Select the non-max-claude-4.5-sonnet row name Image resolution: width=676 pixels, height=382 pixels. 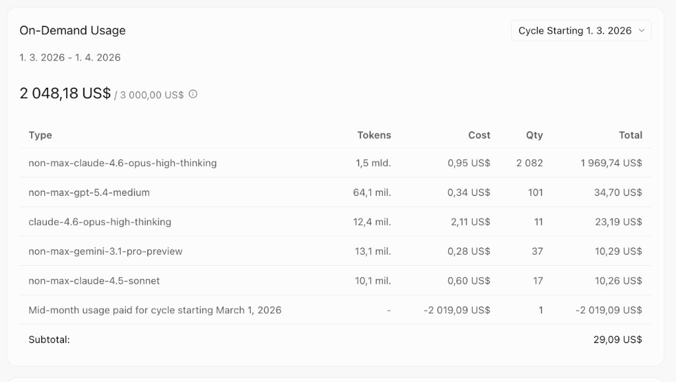pos(94,281)
